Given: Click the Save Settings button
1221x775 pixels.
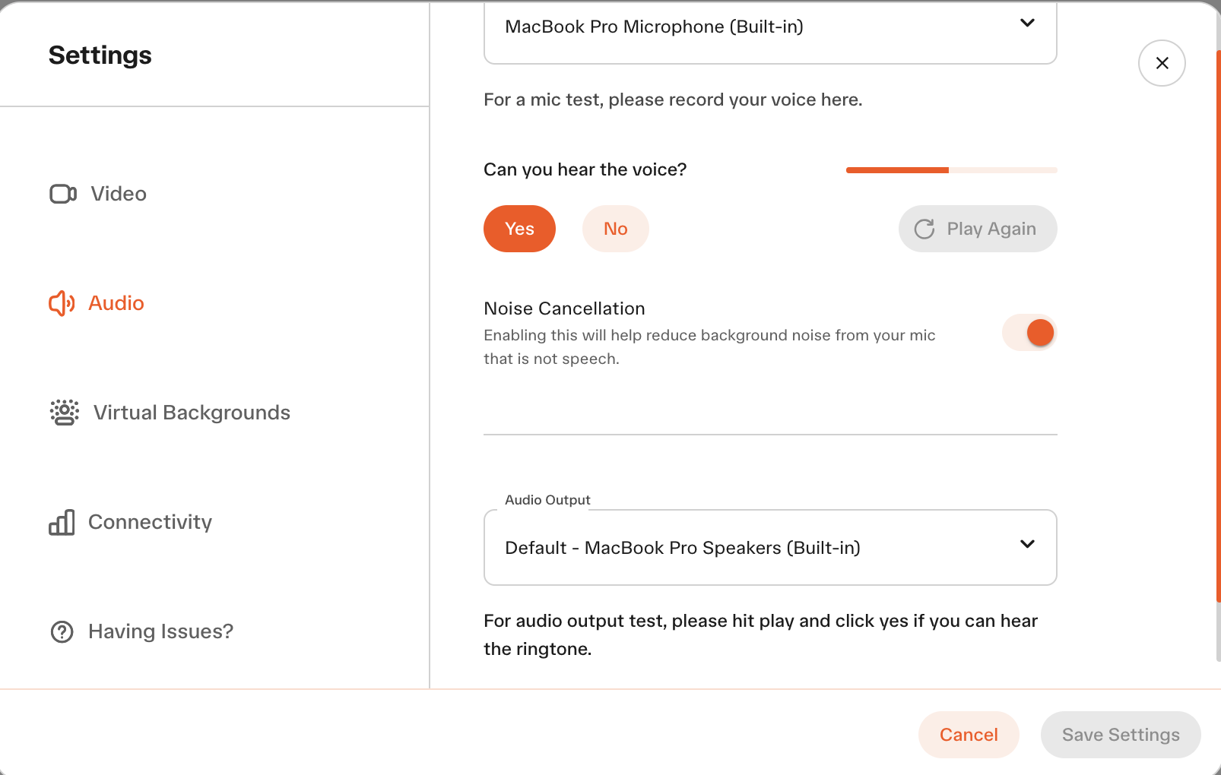Looking at the screenshot, I should (x=1121, y=735).
